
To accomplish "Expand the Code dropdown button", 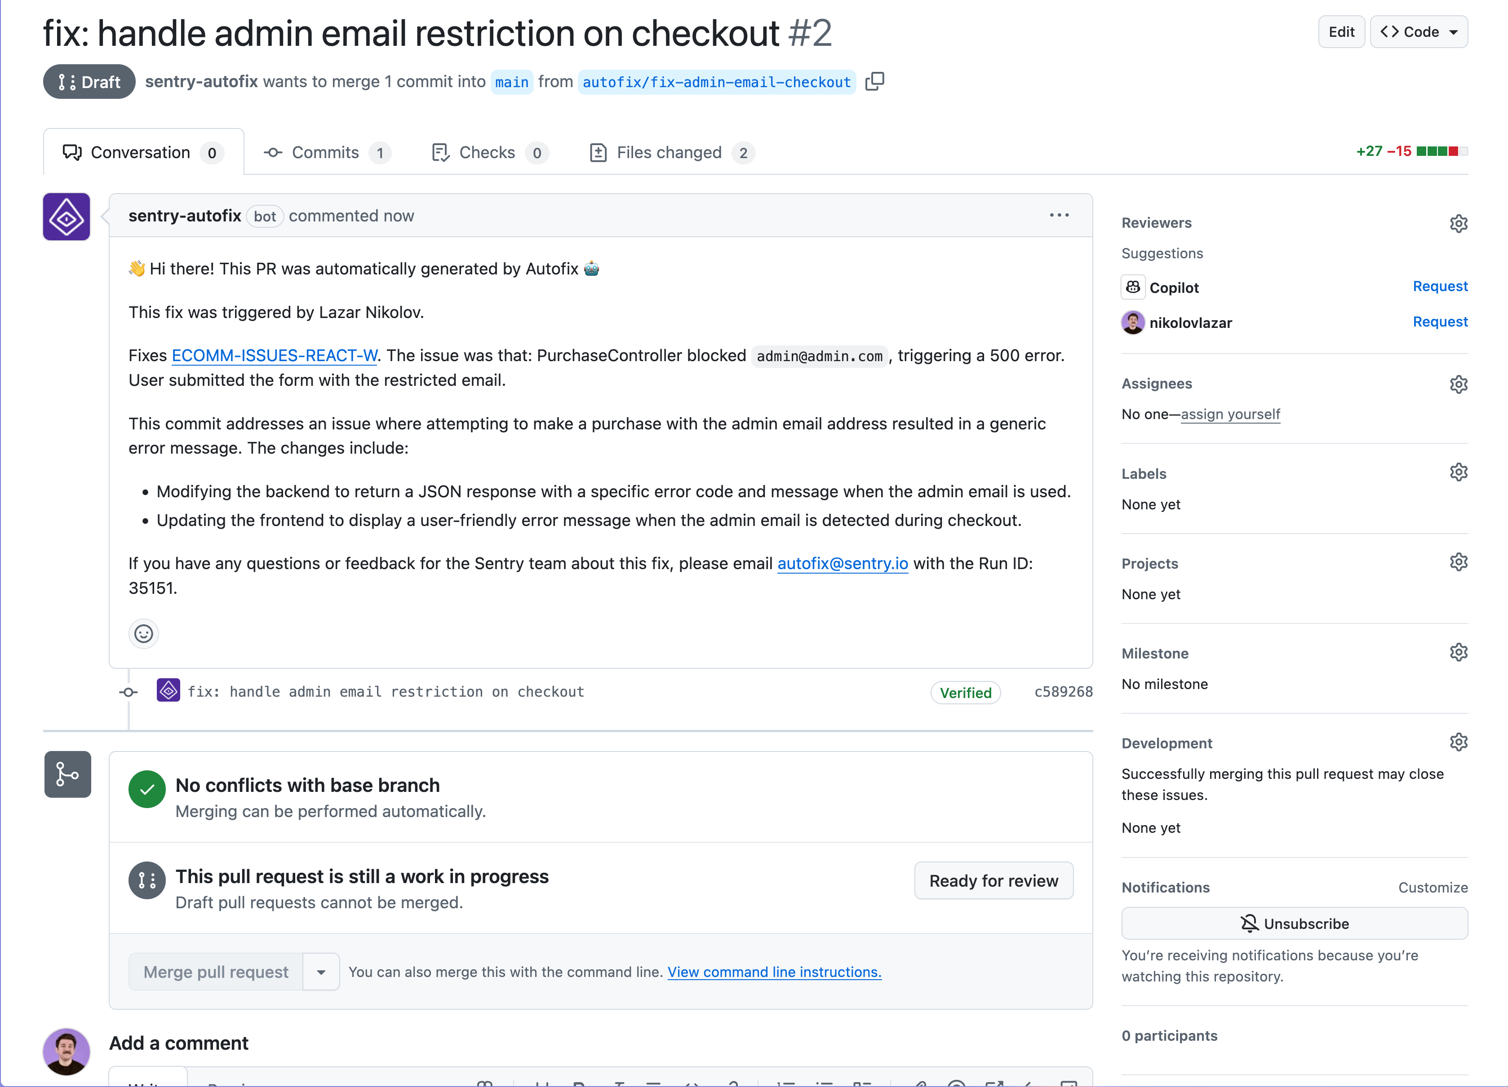I will pyautogui.click(x=1419, y=32).
